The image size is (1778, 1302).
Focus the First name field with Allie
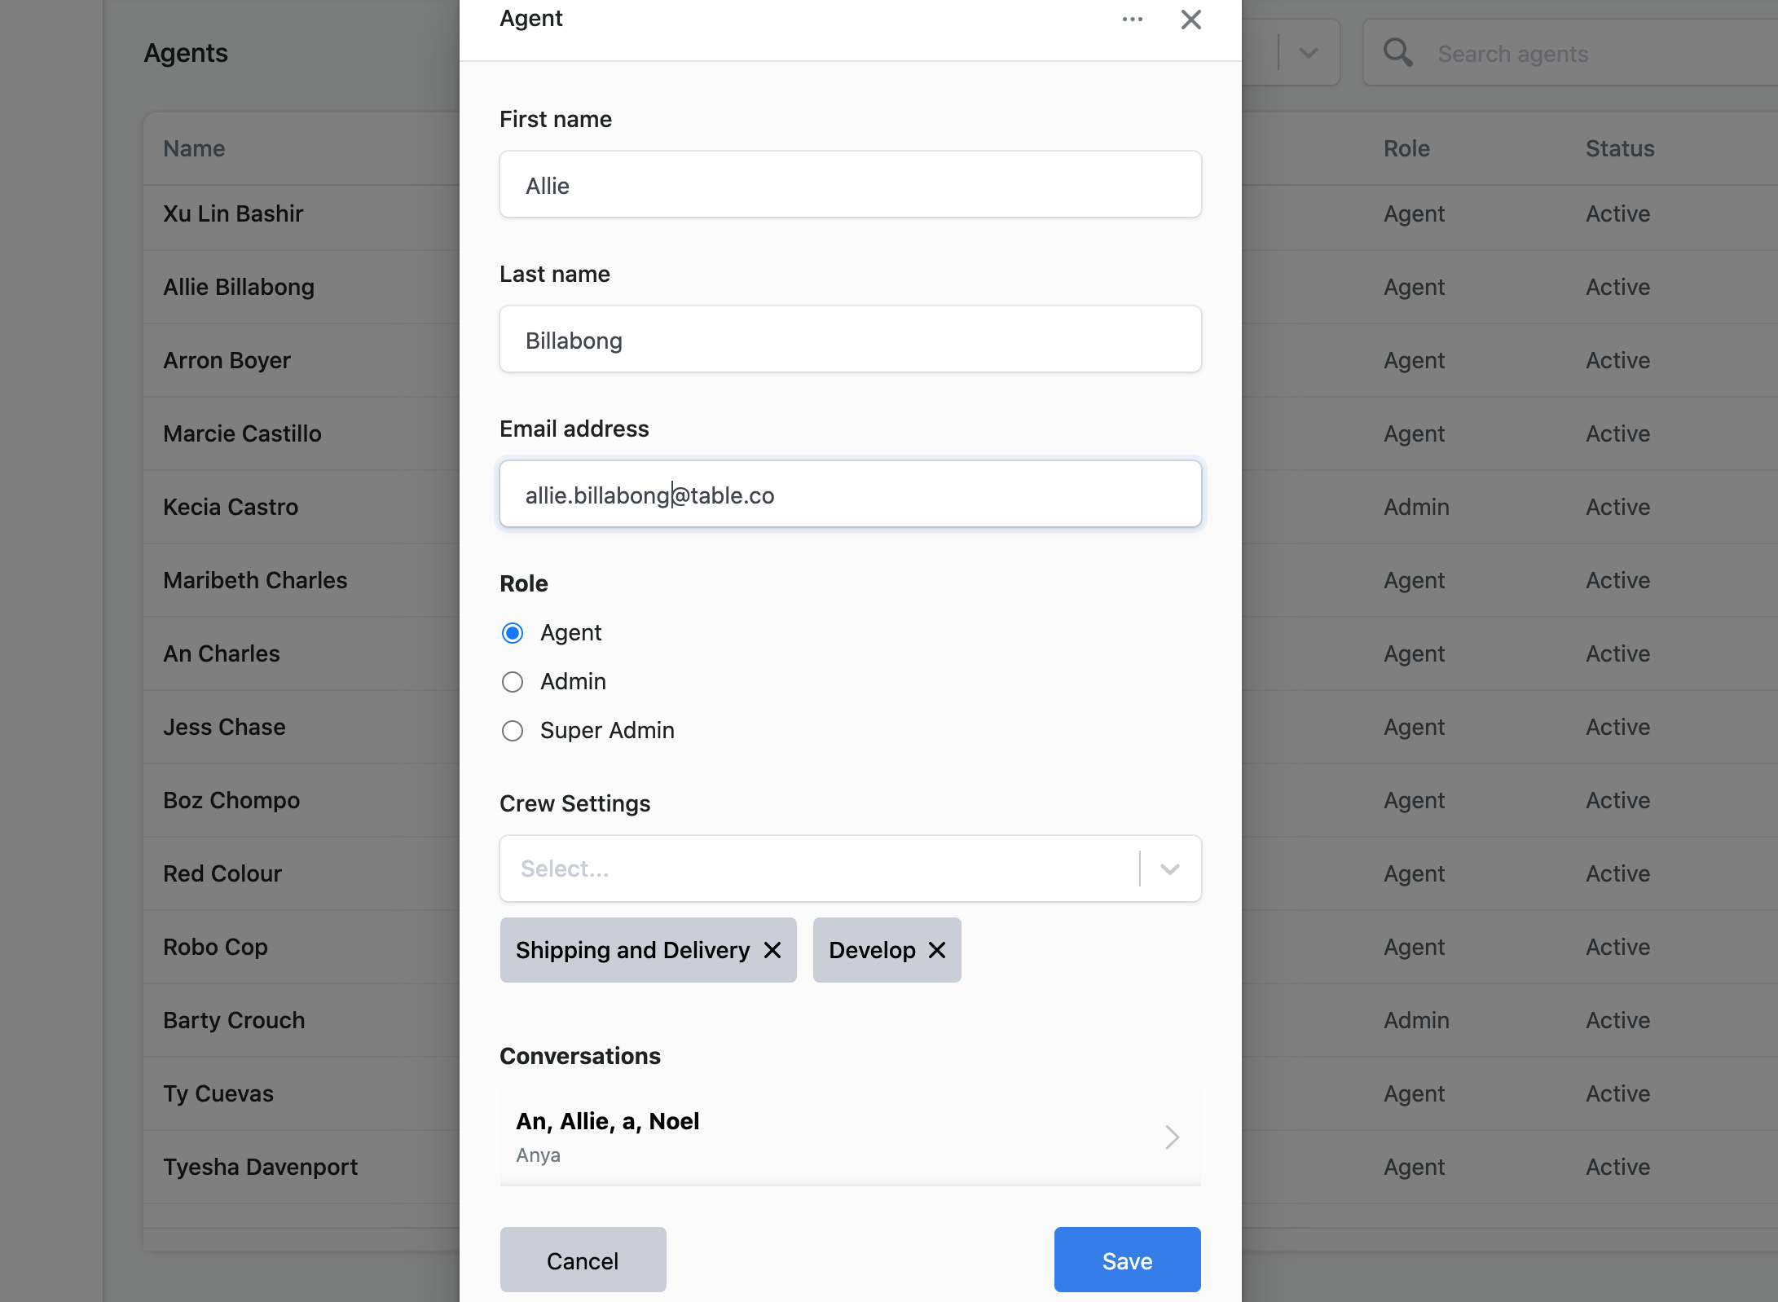(x=850, y=184)
